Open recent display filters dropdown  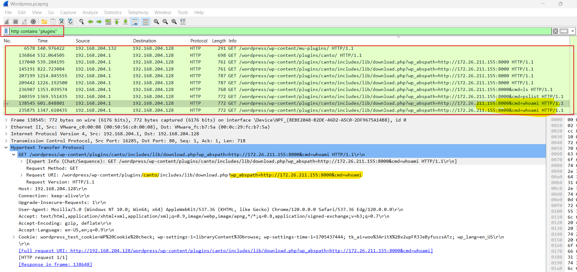[572, 31]
